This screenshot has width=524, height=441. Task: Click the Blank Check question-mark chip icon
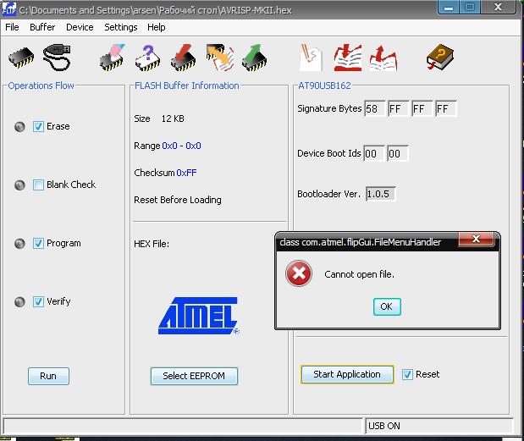[x=147, y=58]
